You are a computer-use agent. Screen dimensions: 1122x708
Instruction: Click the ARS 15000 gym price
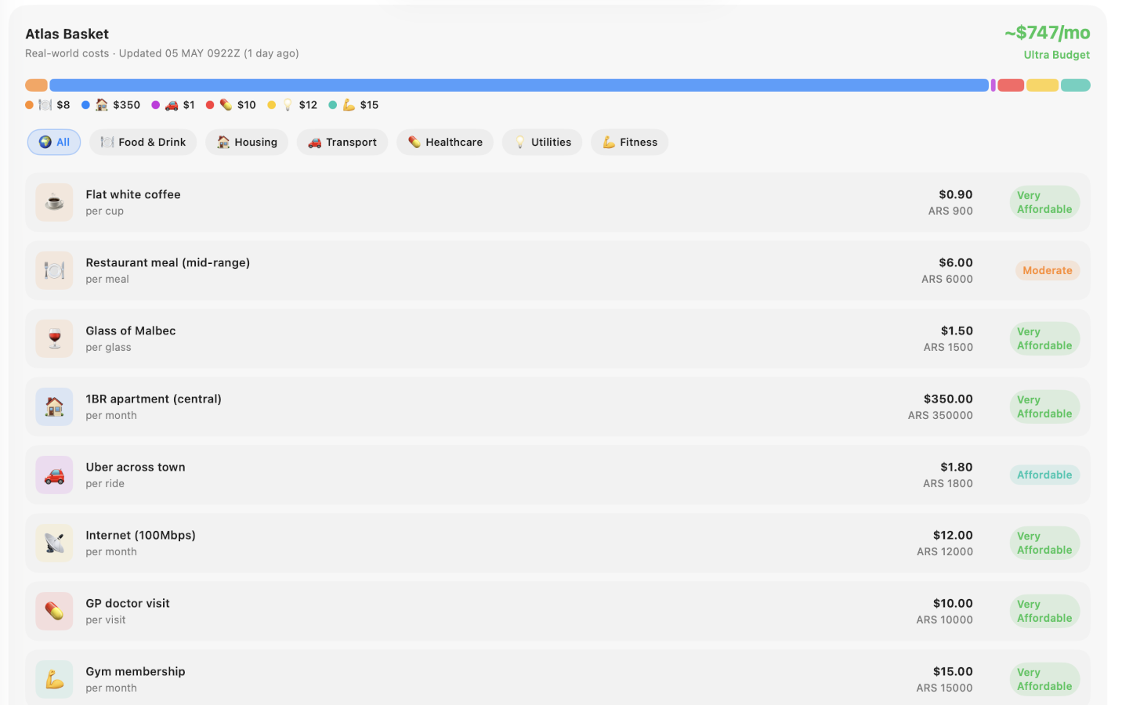(945, 688)
